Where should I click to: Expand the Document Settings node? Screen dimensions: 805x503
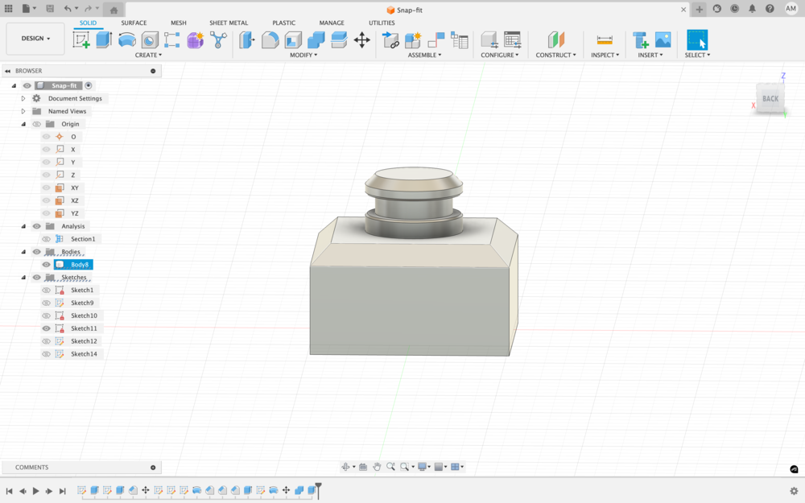[x=23, y=98]
